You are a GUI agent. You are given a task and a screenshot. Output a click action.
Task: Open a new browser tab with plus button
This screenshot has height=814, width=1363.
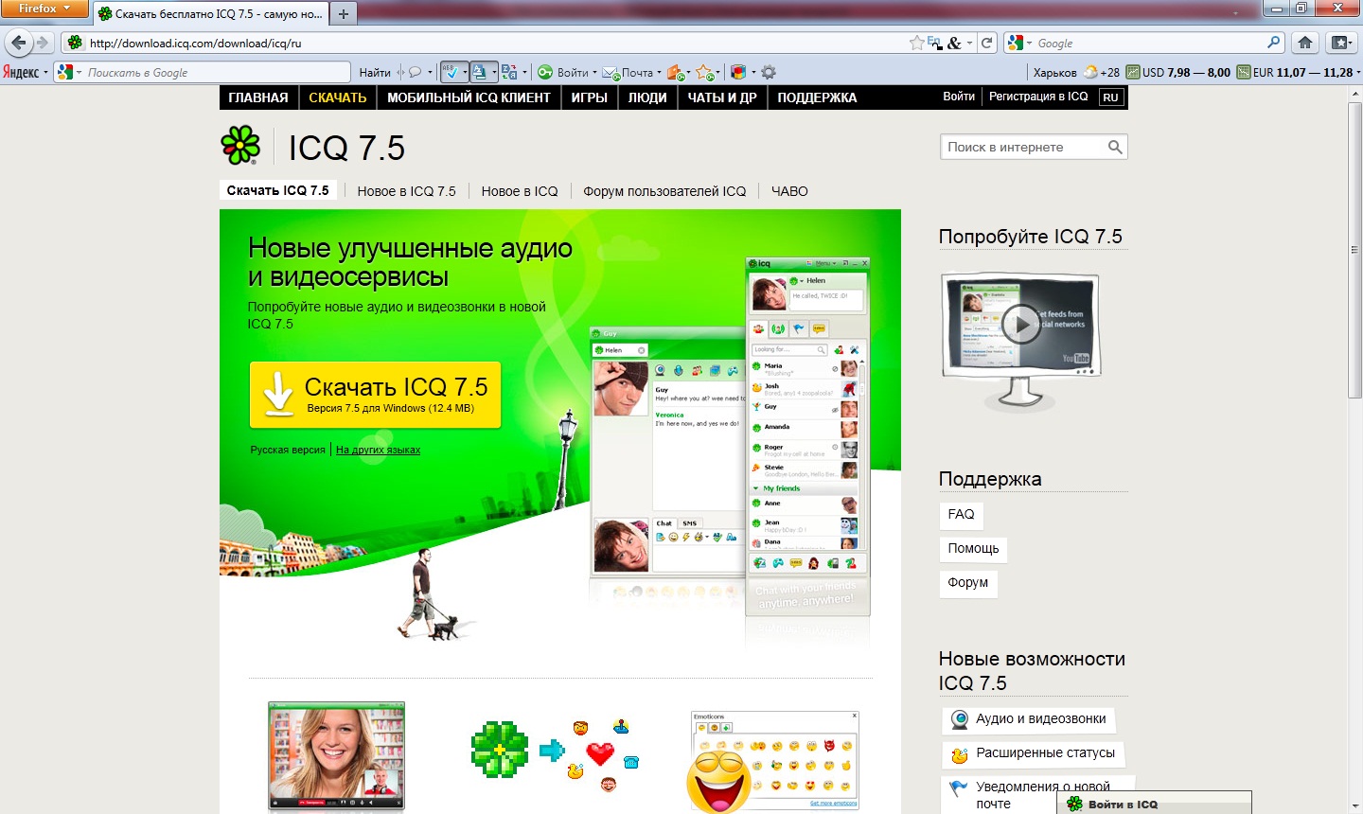(x=344, y=13)
